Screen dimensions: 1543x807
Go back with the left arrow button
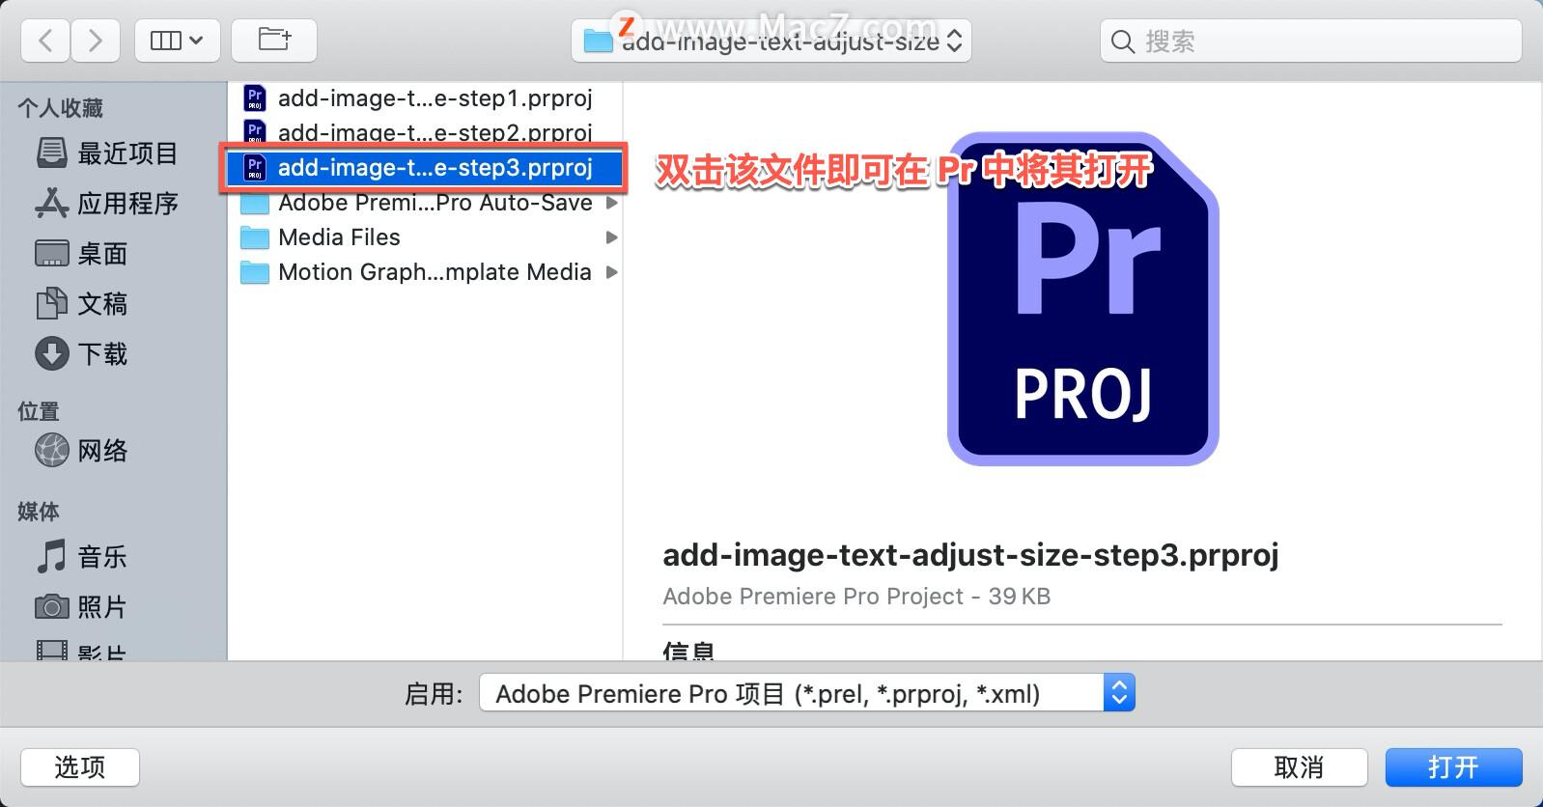point(45,41)
